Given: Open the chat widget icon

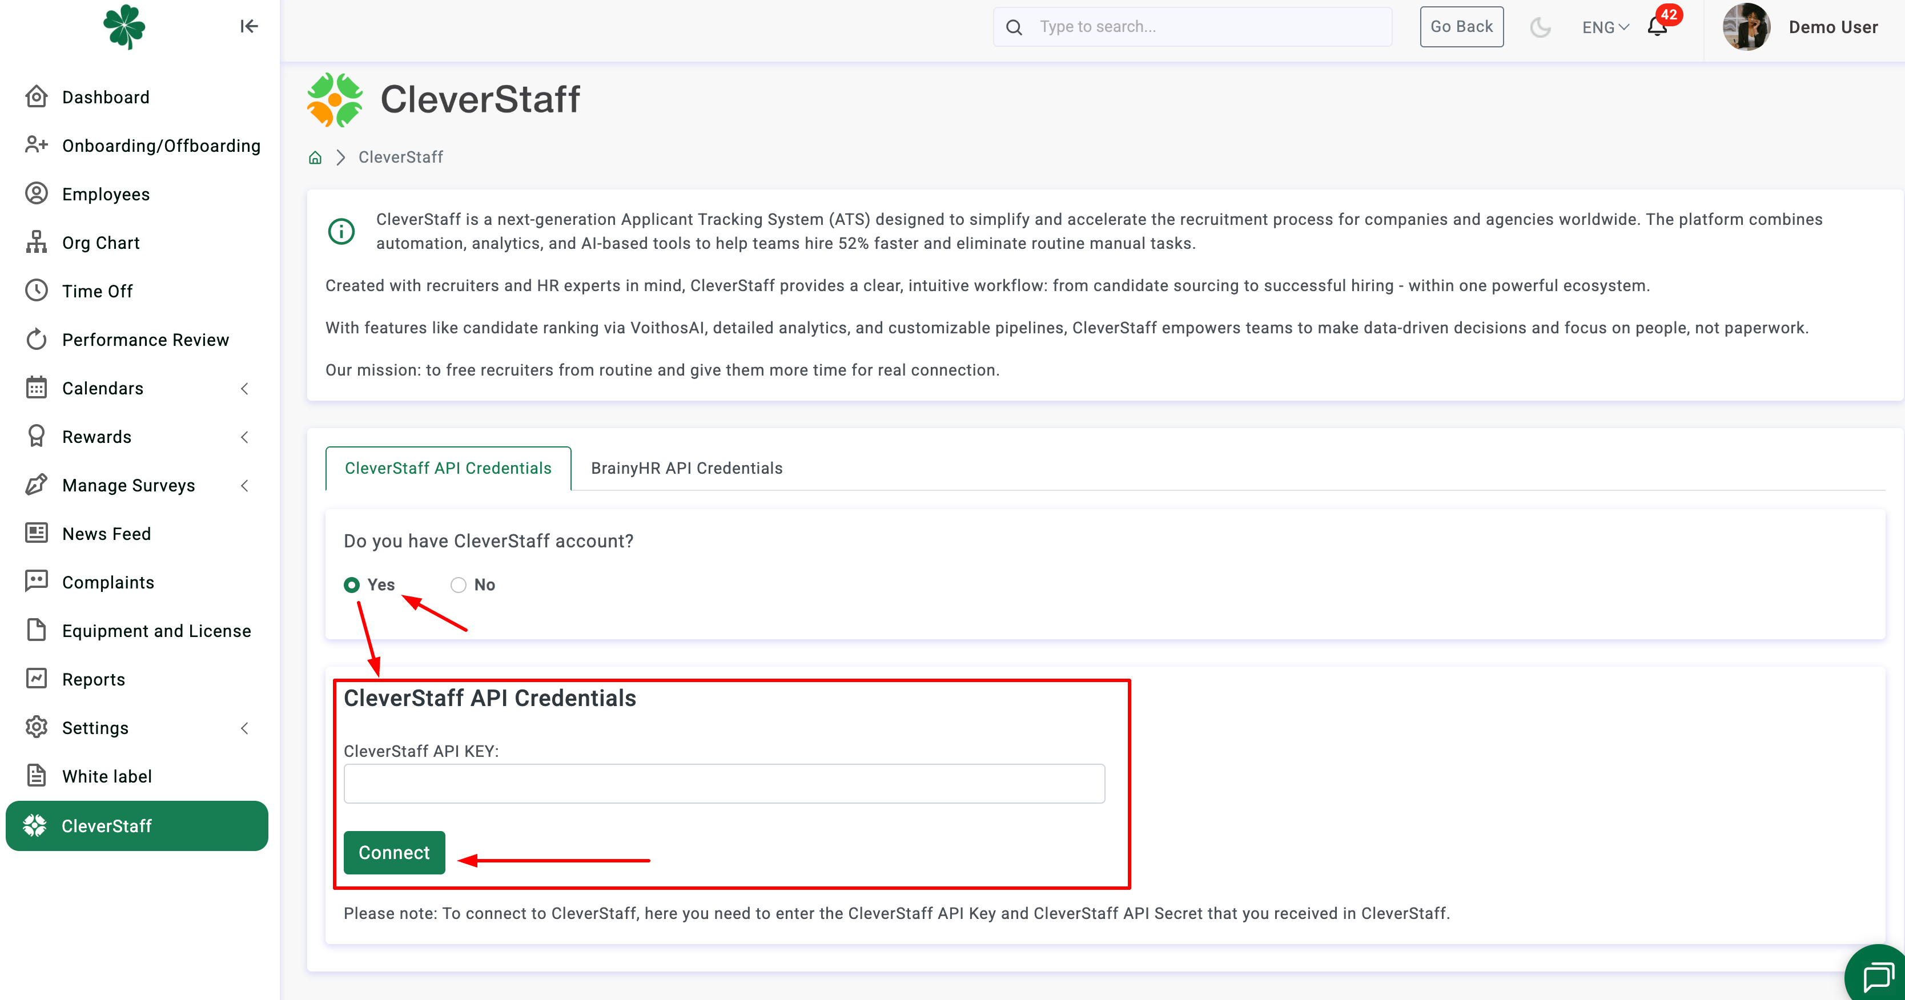Looking at the screenshot, I should [1878, 977].
